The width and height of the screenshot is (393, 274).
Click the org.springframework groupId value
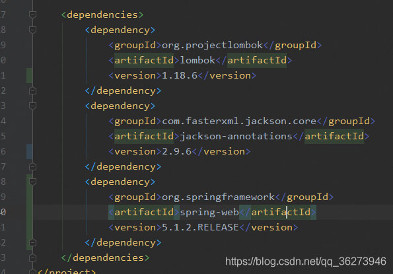pyautogui.click(x=219, y=197)
